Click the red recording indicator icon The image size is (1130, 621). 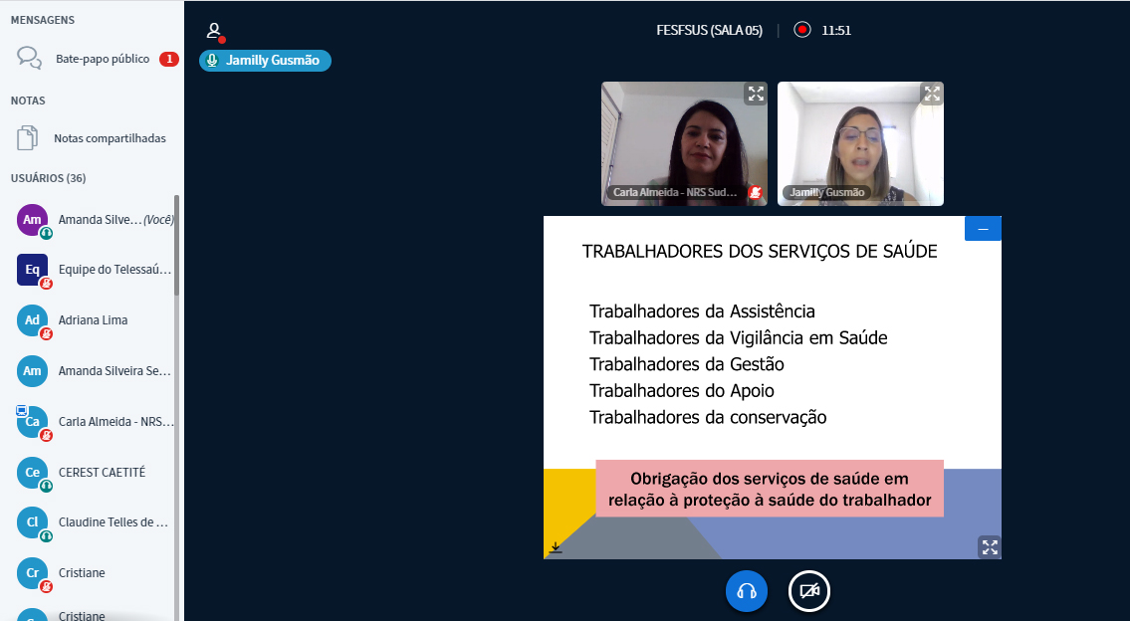[x=802, y=30]
